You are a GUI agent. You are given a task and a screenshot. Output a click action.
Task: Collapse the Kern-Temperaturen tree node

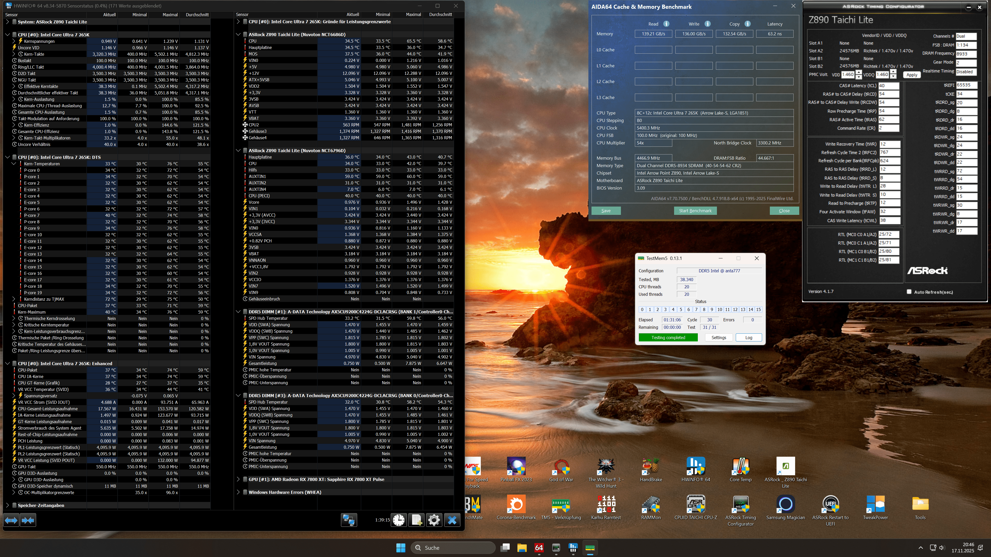[x=14, y=164]
